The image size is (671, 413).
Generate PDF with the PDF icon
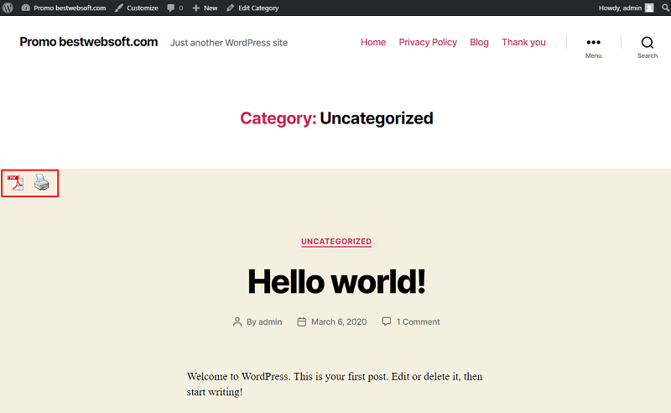[15, 182]
